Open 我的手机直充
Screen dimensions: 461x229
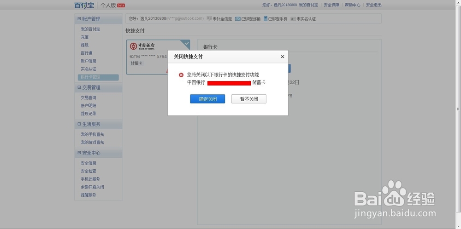tap(92, 134)
